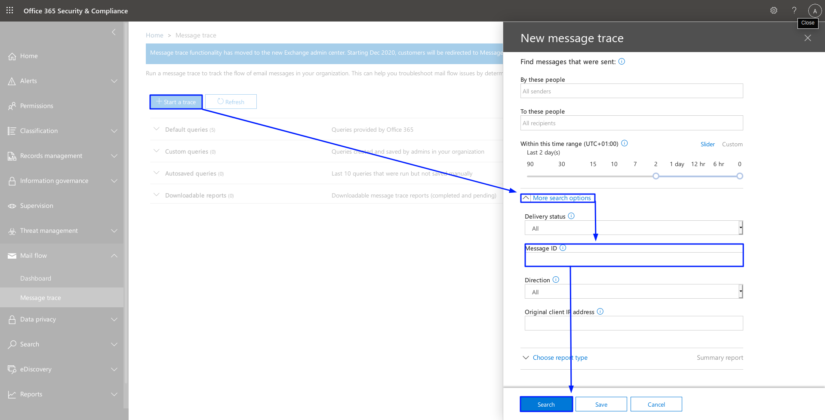Expand the Threat management chevron
This screenshot has width=825, height=420.
(114, 231)
